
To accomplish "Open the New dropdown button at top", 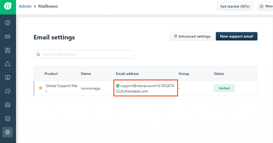I will [265, 6].
